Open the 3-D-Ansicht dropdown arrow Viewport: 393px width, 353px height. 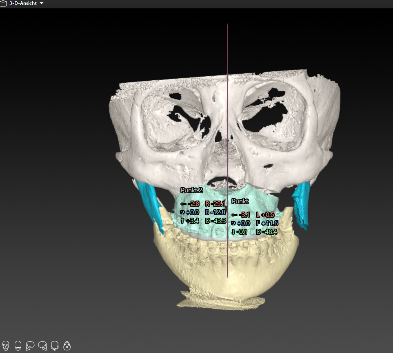42,3
